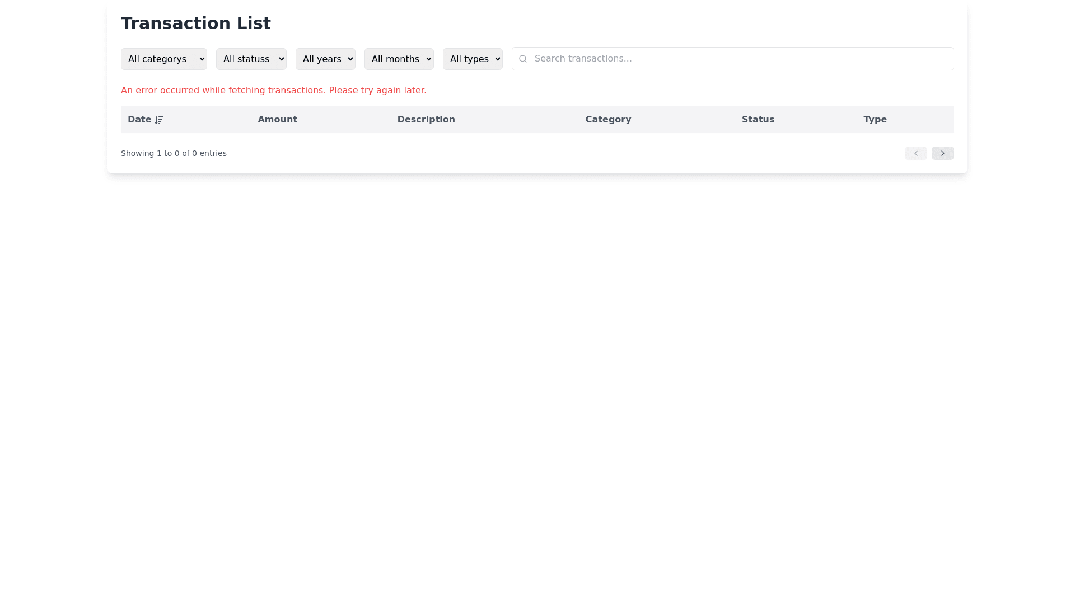Focus the Search transactions input field
This screenshot has width=1075, height=604.
click(739, 59)
